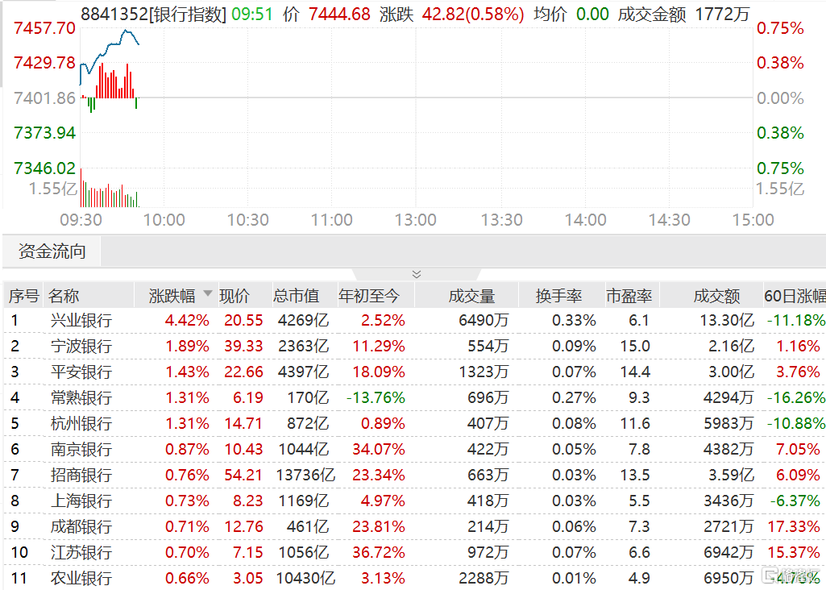Image resolution: width=826 pixels, height=590 pixels.
Task: Open the 资金流向 tab
Action: 52,251
